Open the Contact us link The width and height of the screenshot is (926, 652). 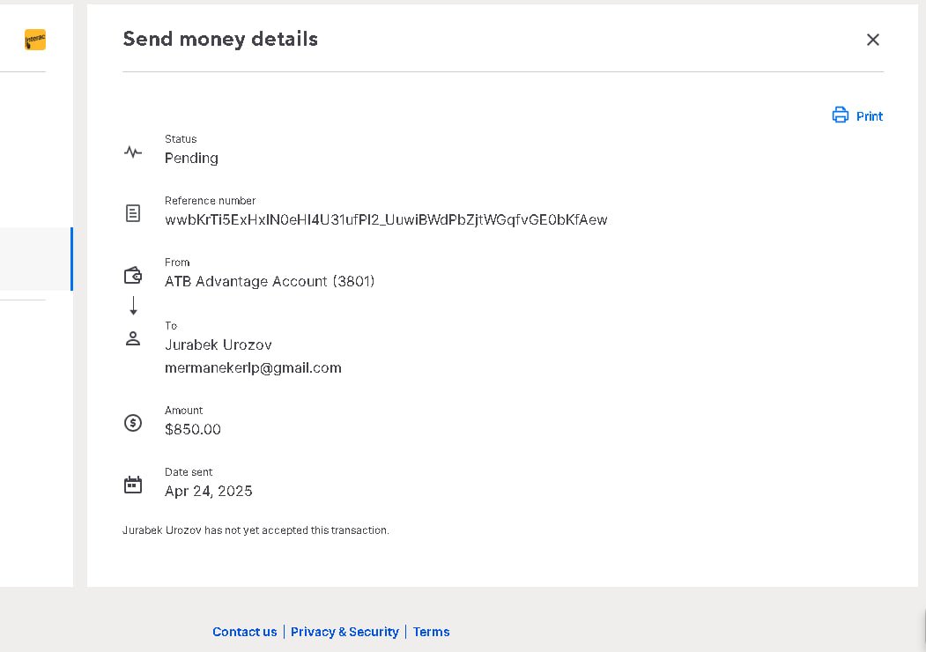click(244, 632)
